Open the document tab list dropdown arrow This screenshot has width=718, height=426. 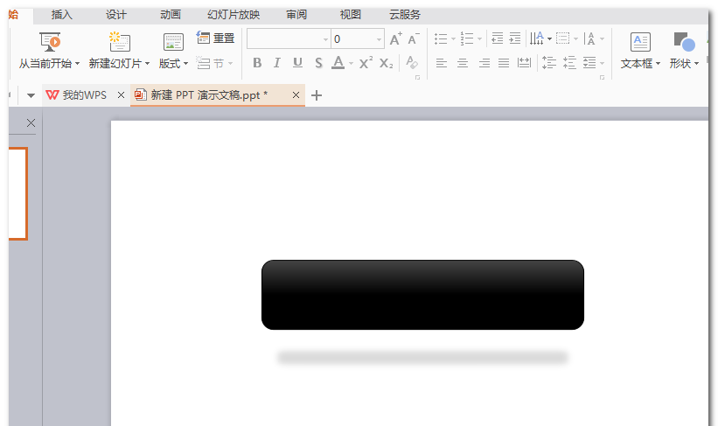31,95
